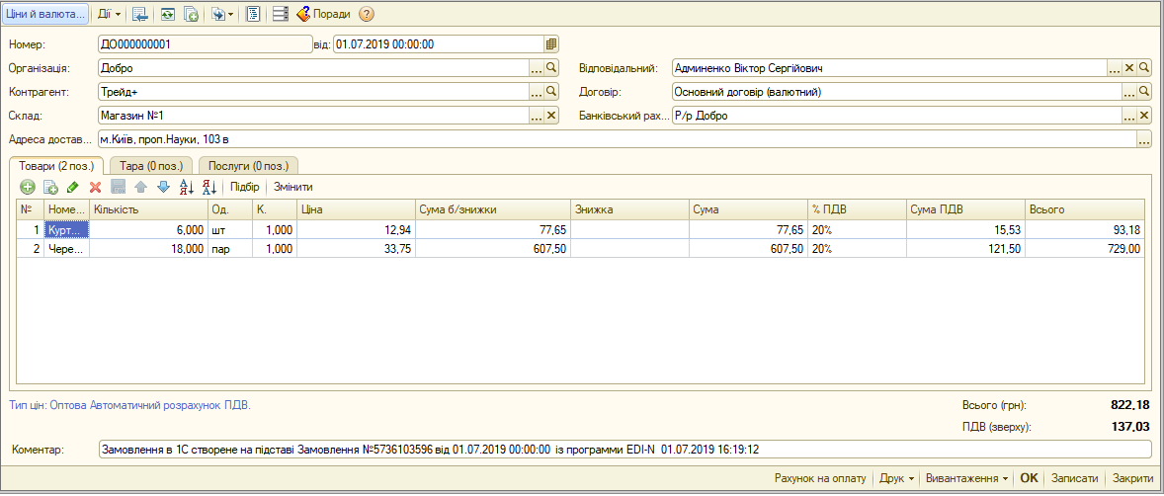Image resolution: width=1164 pixels, height=496 pixels.
Task: Sort table rows in ascending order
Action: (187, 187)
